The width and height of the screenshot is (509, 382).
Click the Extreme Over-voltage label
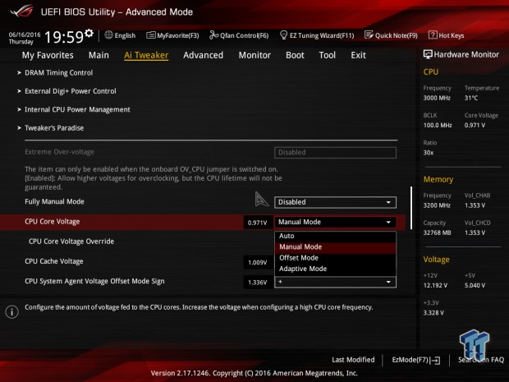pos(59,152)
